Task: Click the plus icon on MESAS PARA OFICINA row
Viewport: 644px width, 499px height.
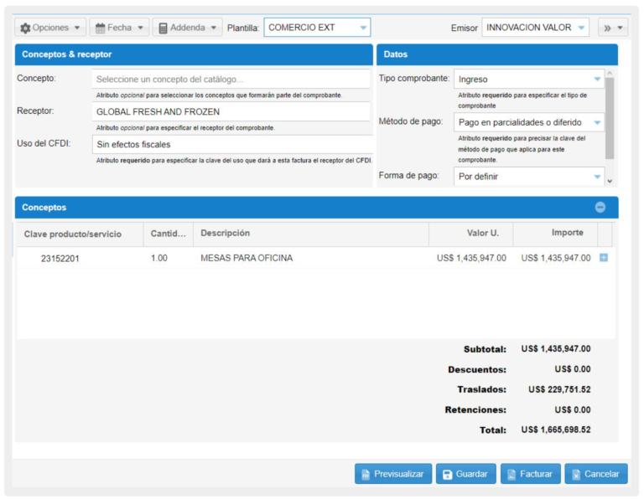Action: pos(604,258)
